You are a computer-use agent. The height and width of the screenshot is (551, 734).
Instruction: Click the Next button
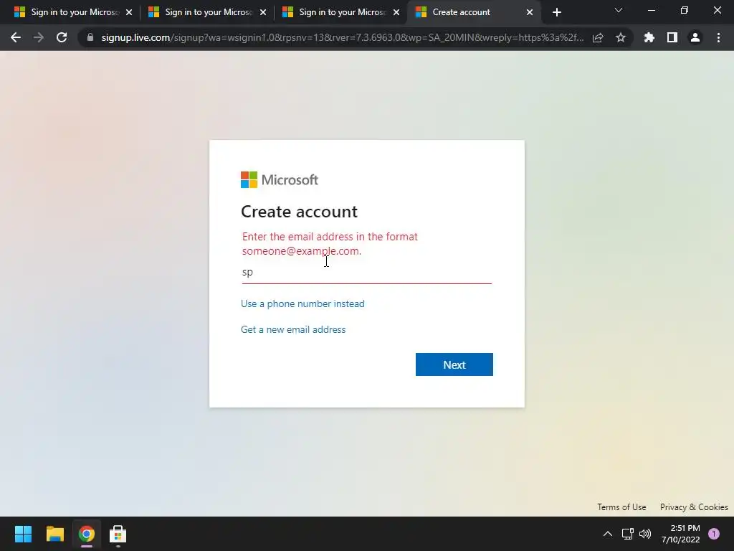tap(454, 364)
